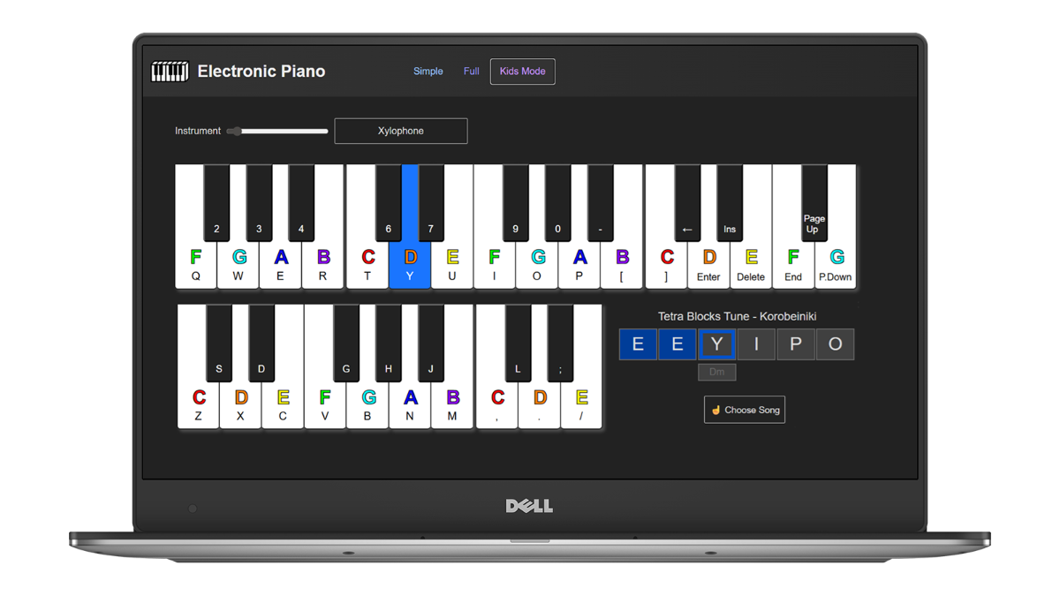
Task: Select the Kids Mode tab
Action: [x=522, y=71]
